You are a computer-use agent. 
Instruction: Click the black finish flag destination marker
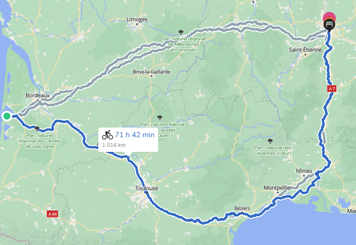point(329,24)
